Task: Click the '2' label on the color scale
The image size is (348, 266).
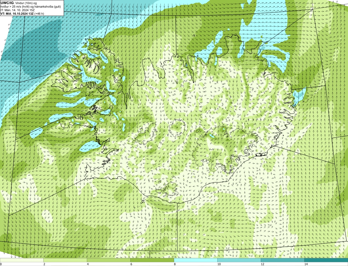Action: point(44,264)
